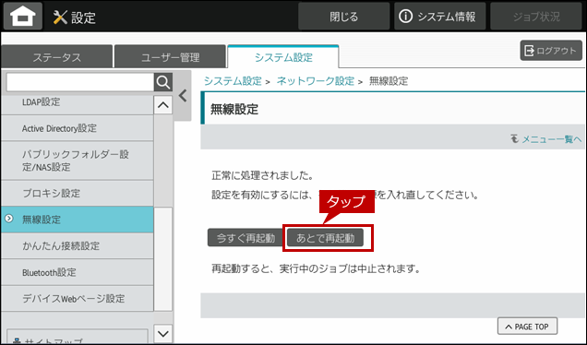Tap 今すぐ再起動 button

point(246,238)
